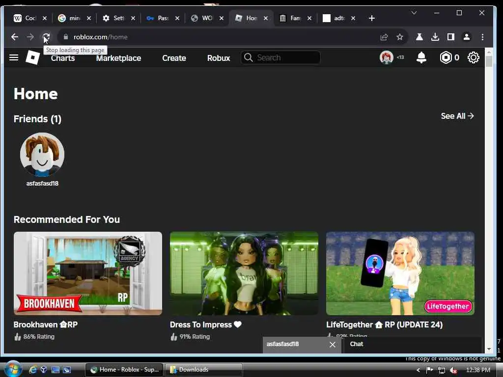
Task: Open the Chat panel header
Action: tap(413, 344)
